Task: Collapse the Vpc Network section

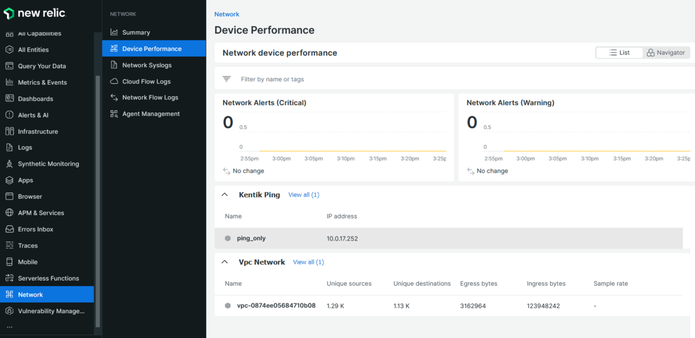Action: pos(225,262)
